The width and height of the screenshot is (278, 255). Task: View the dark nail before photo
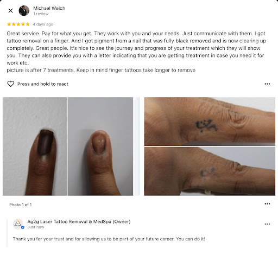35,146
